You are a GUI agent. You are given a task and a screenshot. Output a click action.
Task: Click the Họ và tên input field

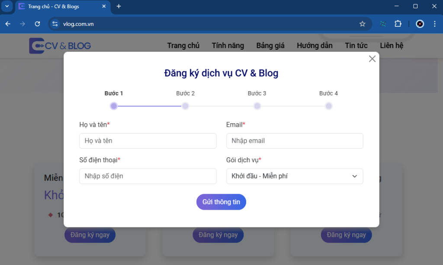pyautogui.click(x=148, y=140)
